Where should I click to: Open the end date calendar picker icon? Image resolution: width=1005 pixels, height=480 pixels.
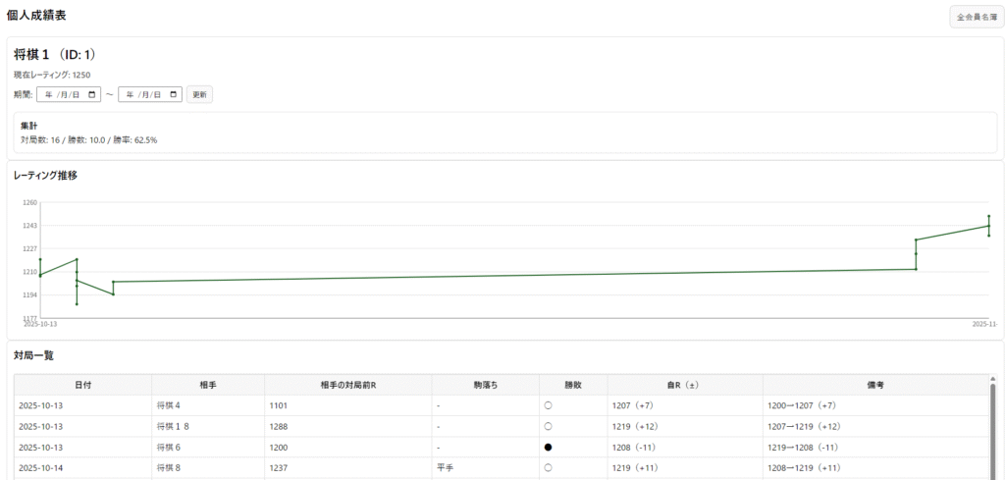click(x=175, y=94)
